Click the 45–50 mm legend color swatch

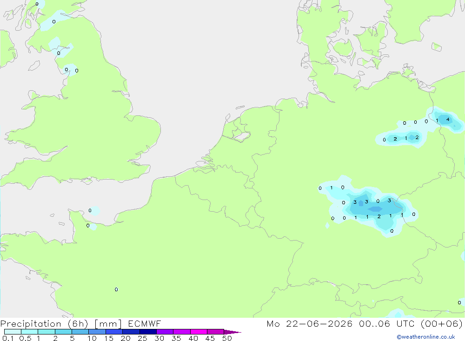[x=216, y=332]
